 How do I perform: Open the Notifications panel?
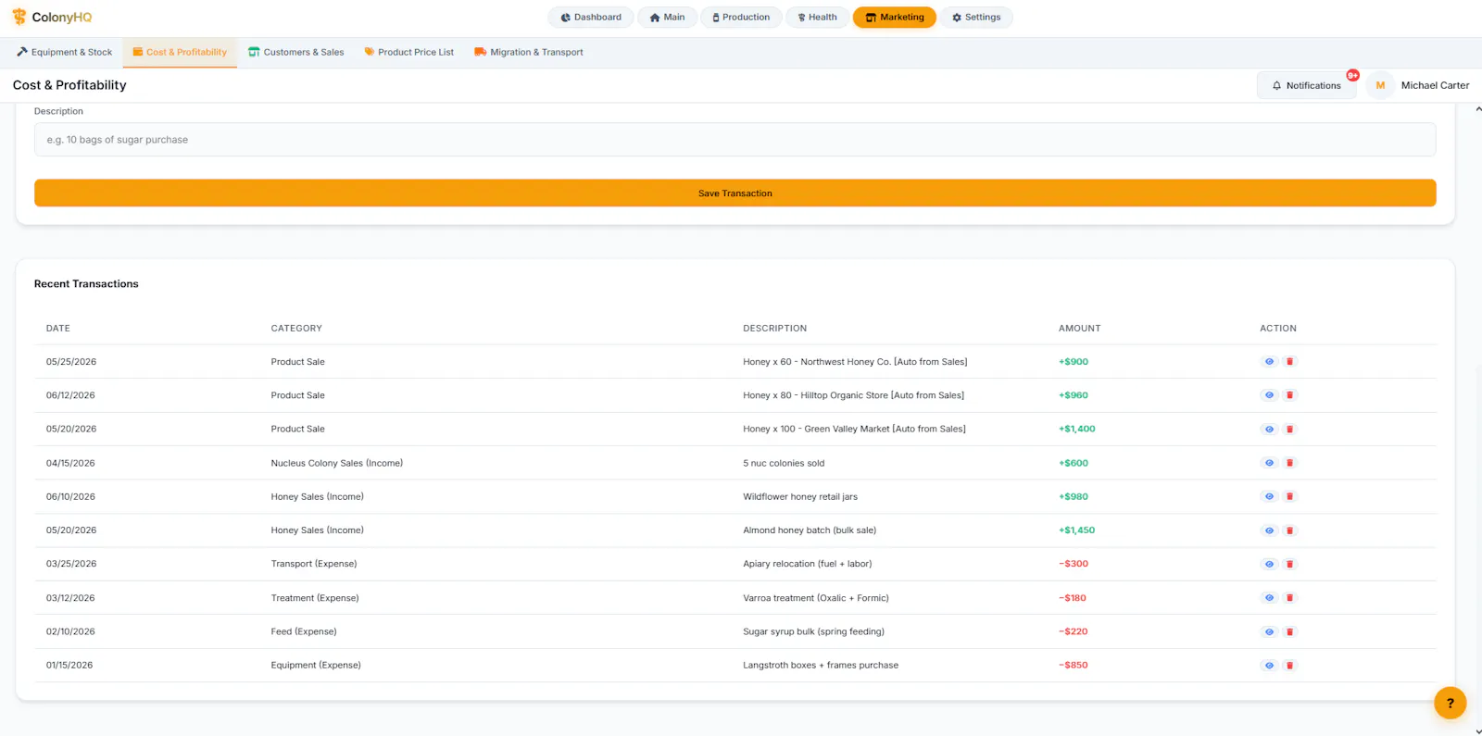[1307, 85]
